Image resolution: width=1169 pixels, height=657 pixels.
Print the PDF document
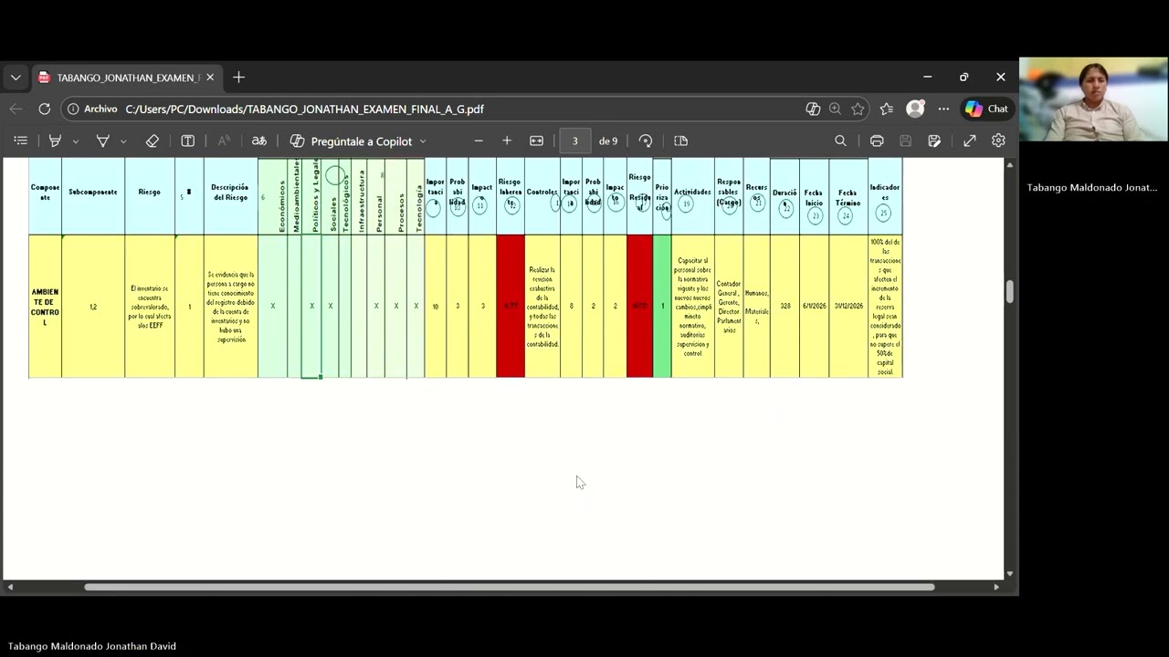click(877, 141)
